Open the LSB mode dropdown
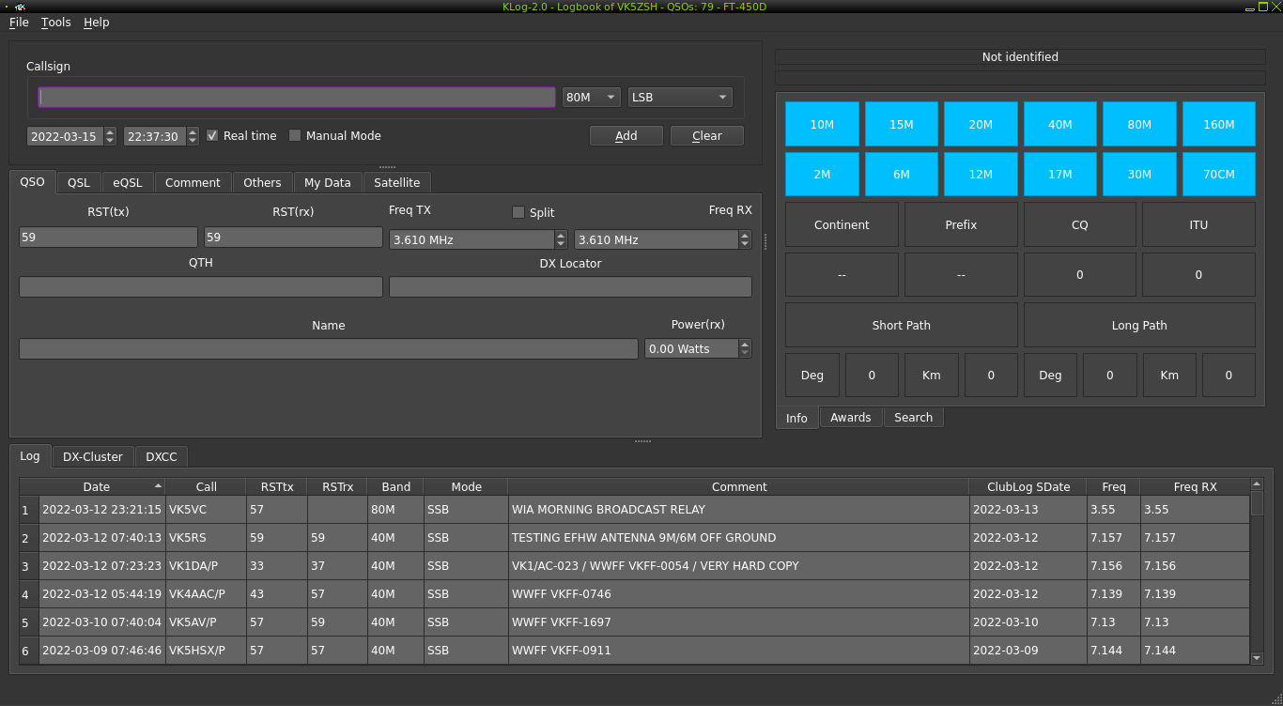 [680, 98]
